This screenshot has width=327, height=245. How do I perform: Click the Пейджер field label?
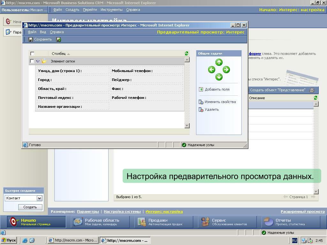click(x=122, y=80)
